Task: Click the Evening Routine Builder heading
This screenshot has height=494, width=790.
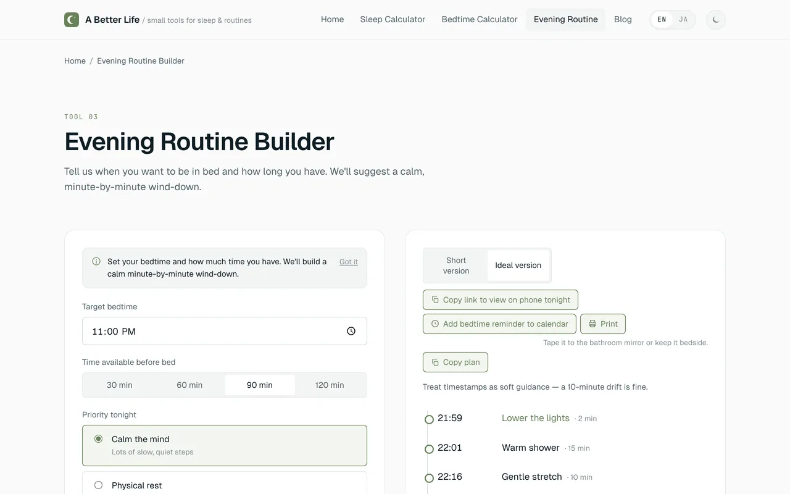Action: tap(199, 141)
